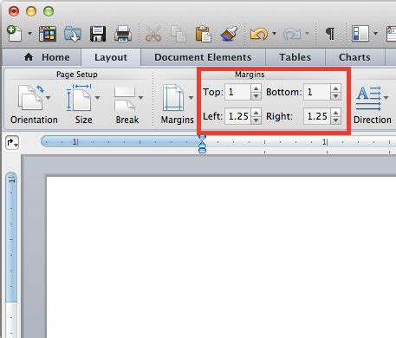Image resolution: width=396 pixels, height=338 pixels.
Task: Open the template gallery icon
Action: 48,34
